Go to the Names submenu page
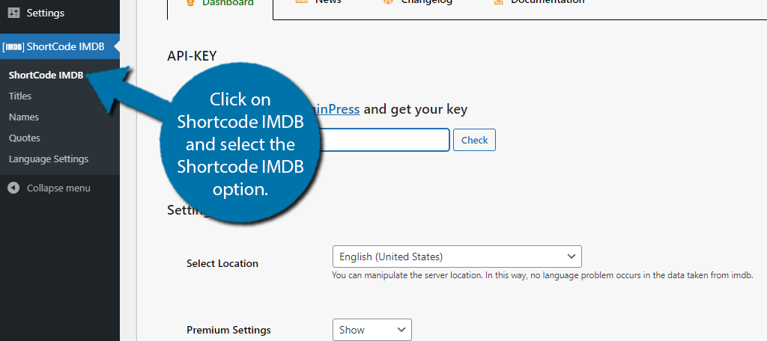Viewport: 767px width, 341px height. 23,117
